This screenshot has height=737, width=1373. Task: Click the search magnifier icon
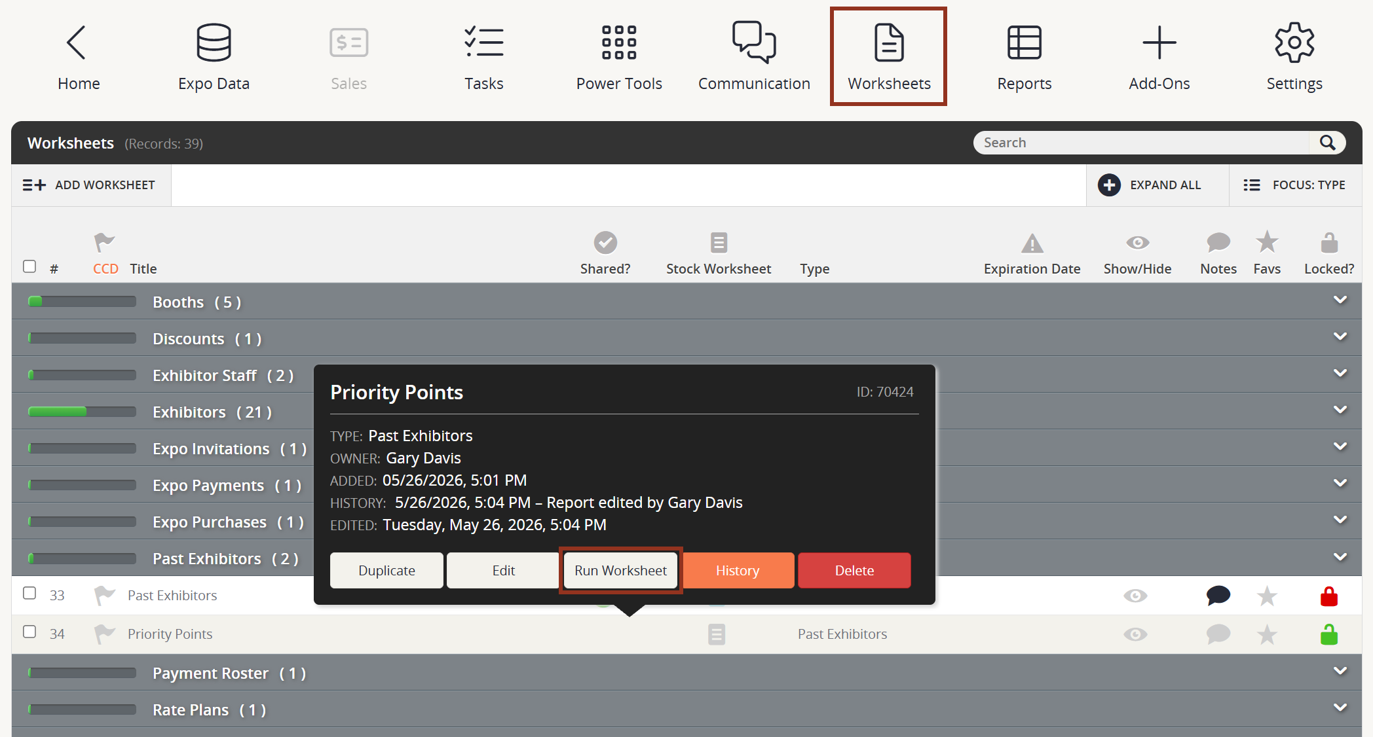click(x=1327, y=143)
